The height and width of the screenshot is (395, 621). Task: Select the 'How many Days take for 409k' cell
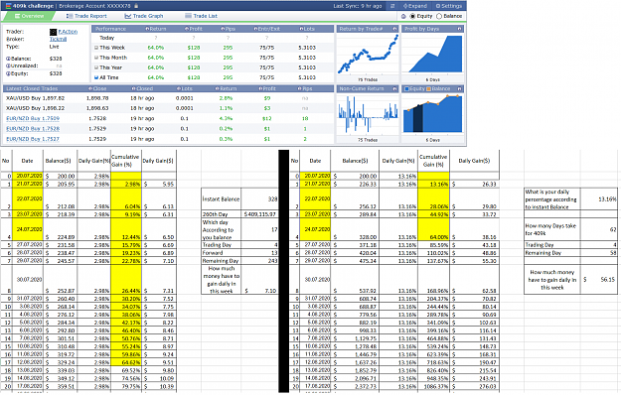[552, 229]
